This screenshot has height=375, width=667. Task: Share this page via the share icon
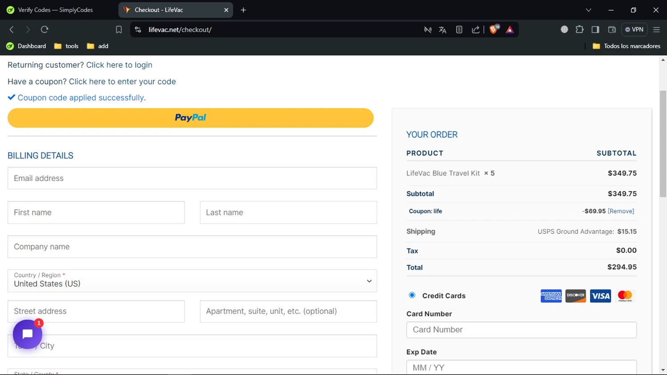tap(476, 30)
